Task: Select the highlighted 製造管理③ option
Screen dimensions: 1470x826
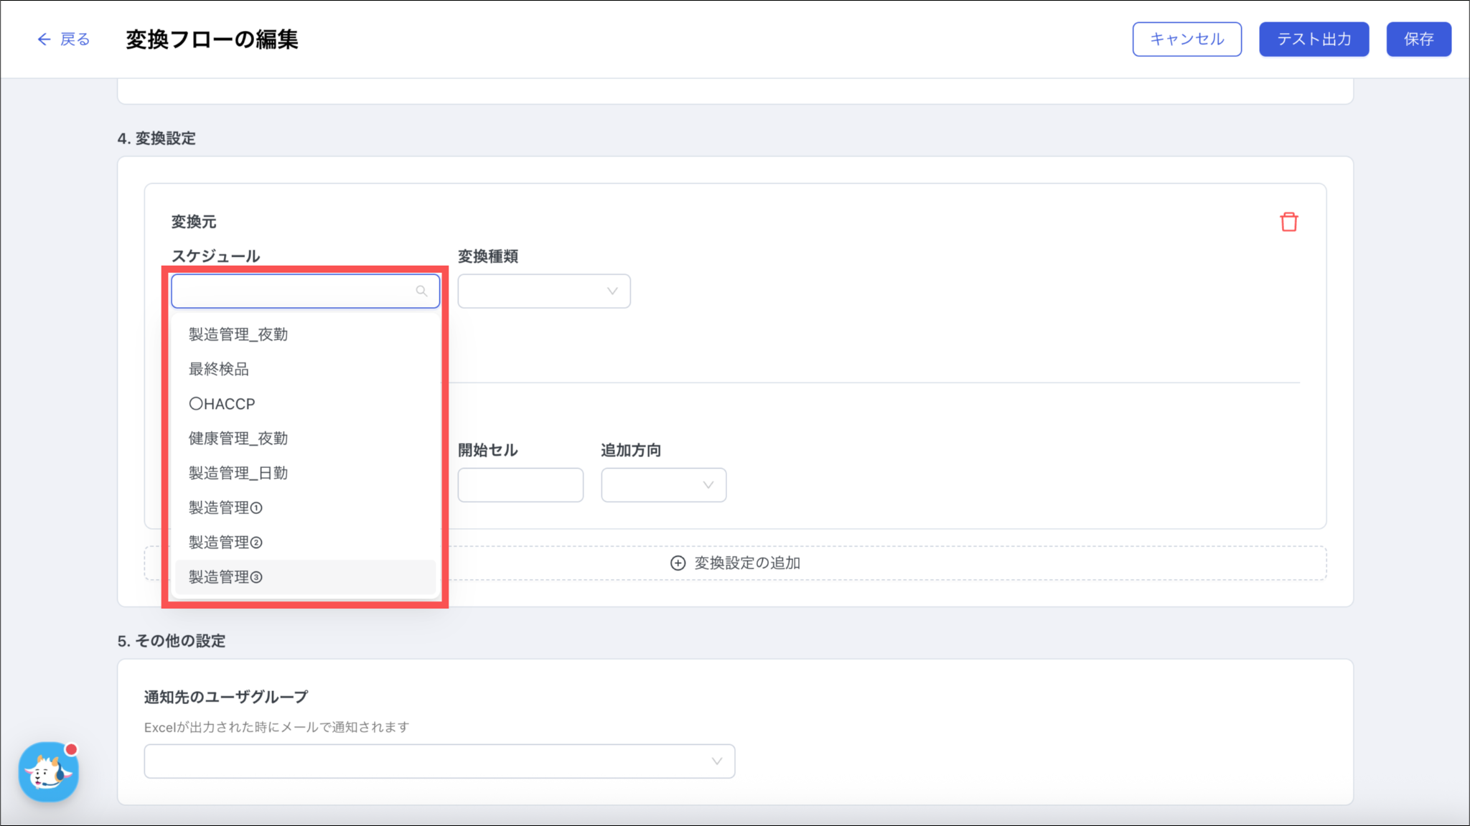Action: (225, 576)
